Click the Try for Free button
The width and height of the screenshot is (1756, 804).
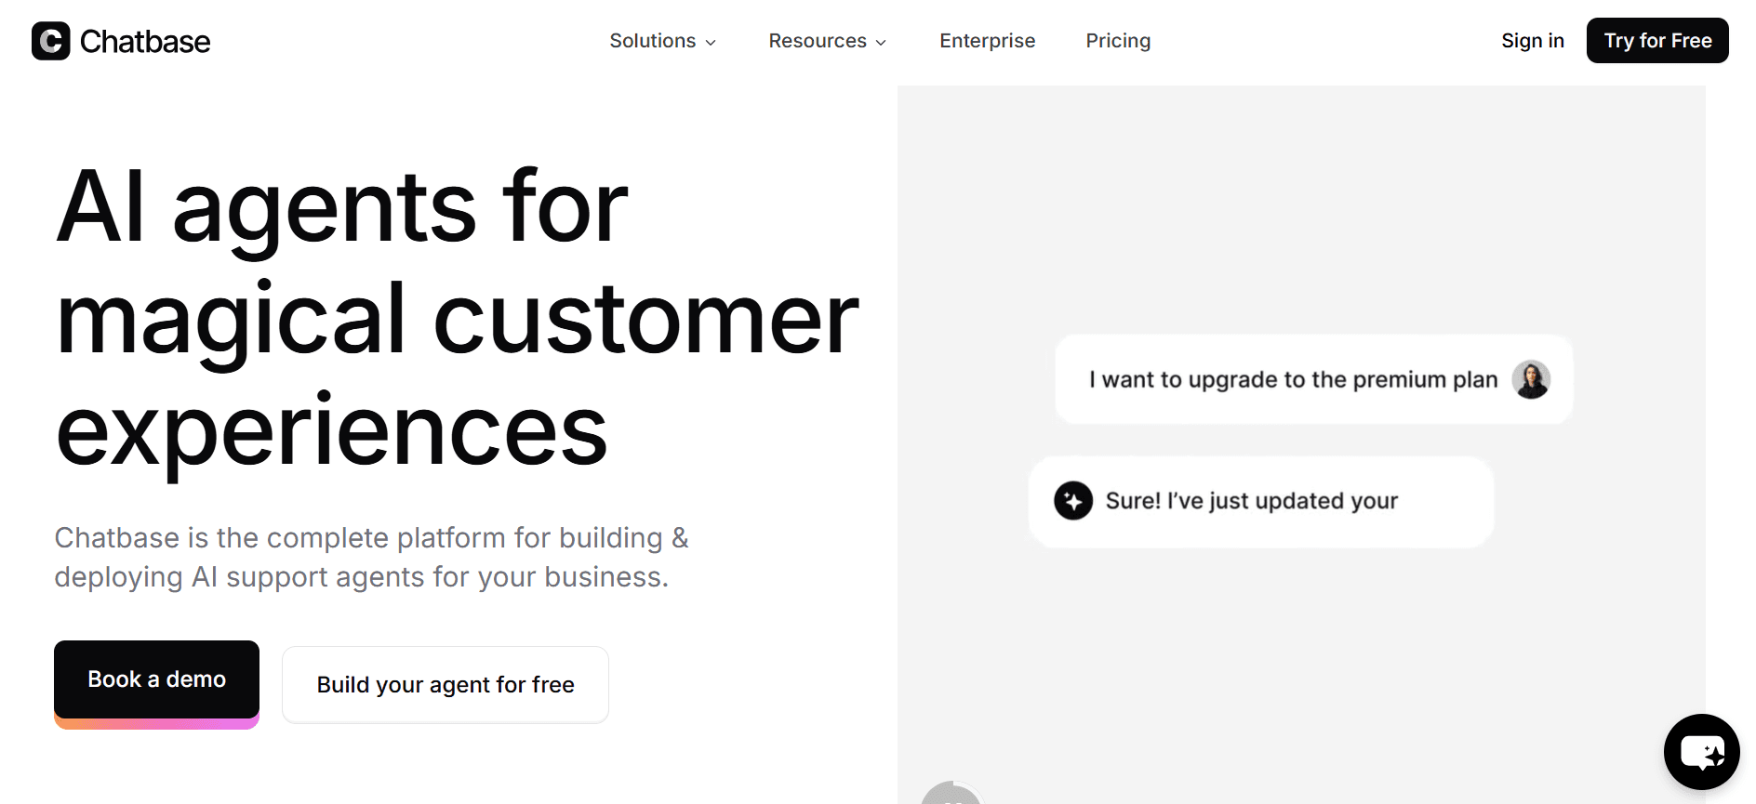(x=1657, y=41)
